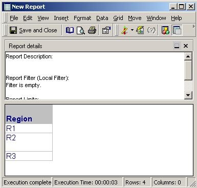The height and width of the screenshot is (188, 197).
Task: Open the File menu
Action: pyautogui.click(x=14, y=18)
